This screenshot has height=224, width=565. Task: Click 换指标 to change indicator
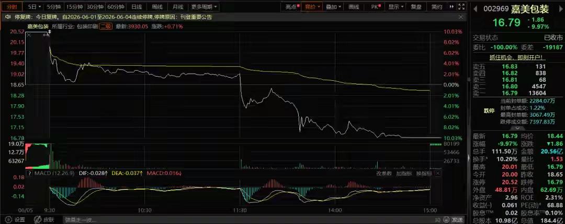tap(424, 173)
